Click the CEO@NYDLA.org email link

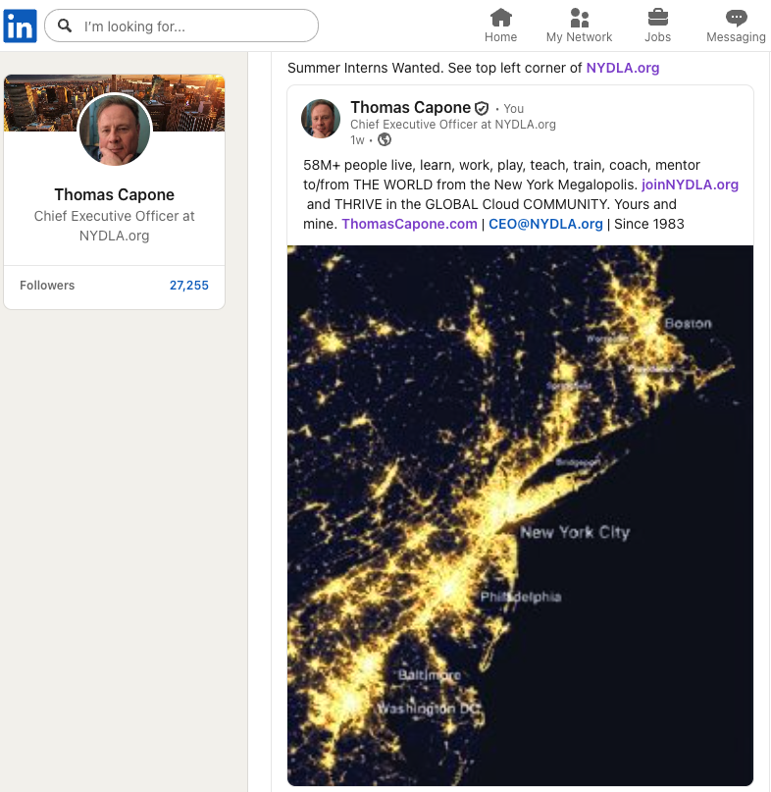point(545,224)
